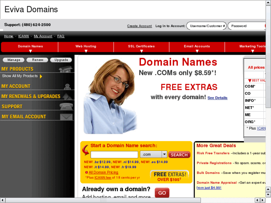Click the red SEARCH button
This screenshot has width=271, height=203.
click(x=179, y=155)
